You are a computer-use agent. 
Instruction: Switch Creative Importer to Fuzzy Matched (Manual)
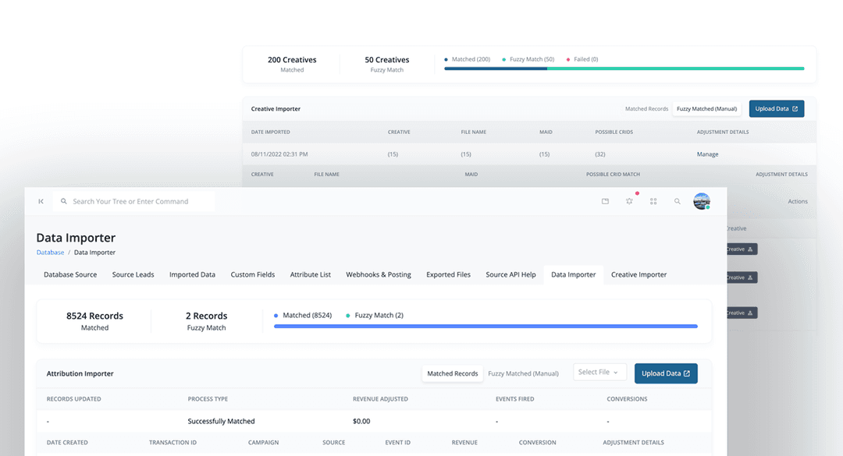tap(706, 108)
